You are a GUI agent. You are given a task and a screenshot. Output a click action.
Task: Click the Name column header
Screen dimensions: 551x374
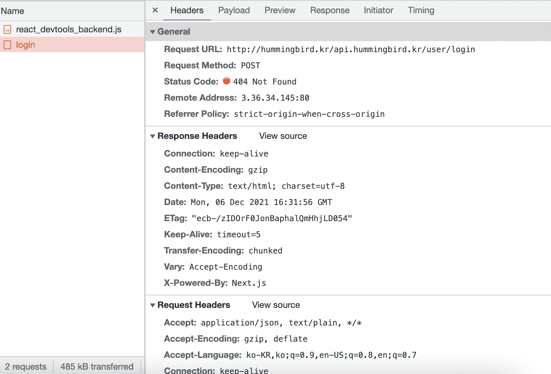[x=13, y=11]
